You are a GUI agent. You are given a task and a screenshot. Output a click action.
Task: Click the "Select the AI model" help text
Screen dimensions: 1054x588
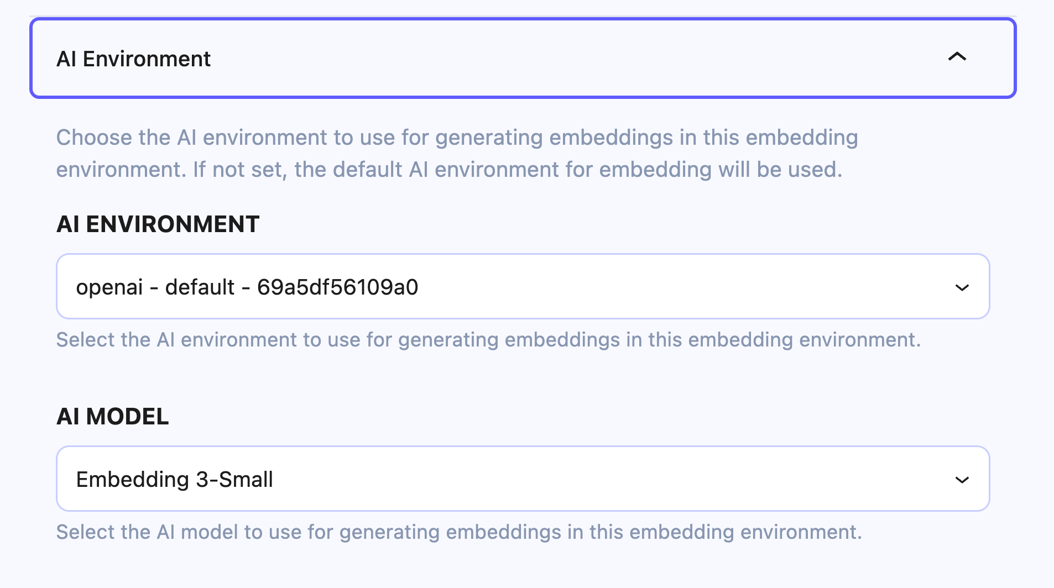(x=459, y=532)
